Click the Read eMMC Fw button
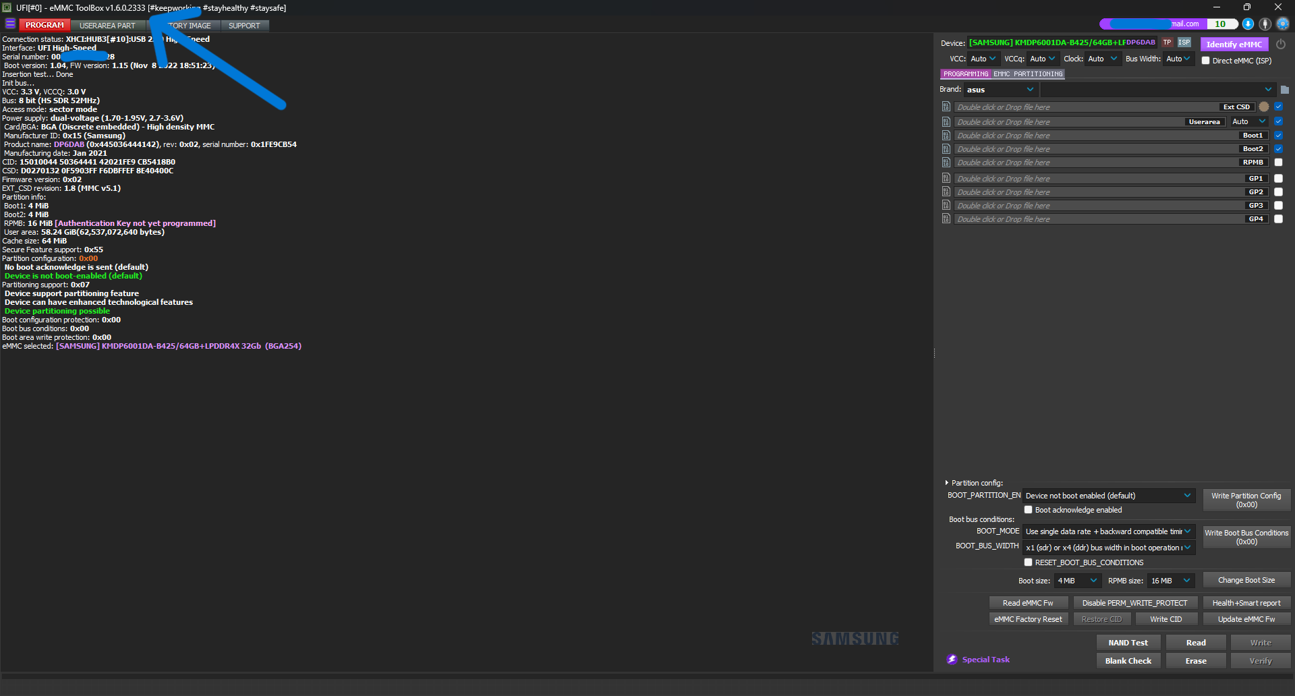1295x696 pixels. click(1028, 602)
